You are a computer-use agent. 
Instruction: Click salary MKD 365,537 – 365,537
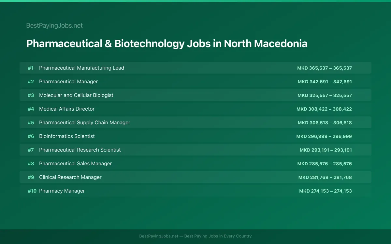tap(325, 68)
